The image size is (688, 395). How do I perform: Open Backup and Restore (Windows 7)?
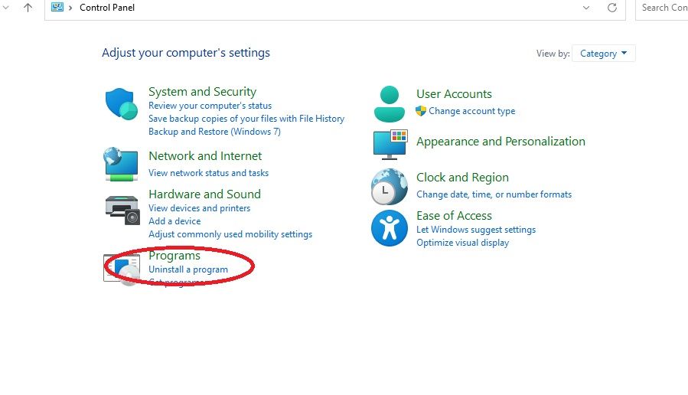coord(214,132)
